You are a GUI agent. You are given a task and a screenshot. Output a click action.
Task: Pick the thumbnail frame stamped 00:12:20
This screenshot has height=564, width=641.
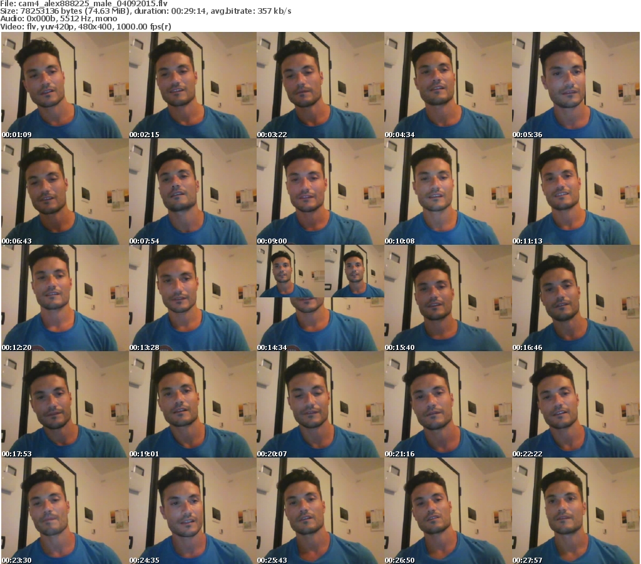coord(65,298)
